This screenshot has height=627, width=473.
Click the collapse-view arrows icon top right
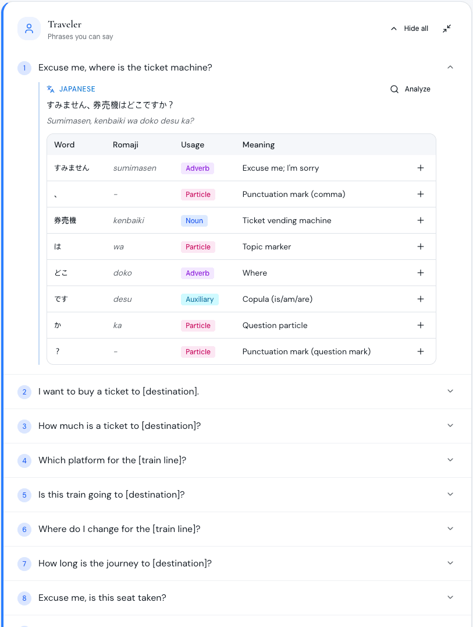[447, 28]
